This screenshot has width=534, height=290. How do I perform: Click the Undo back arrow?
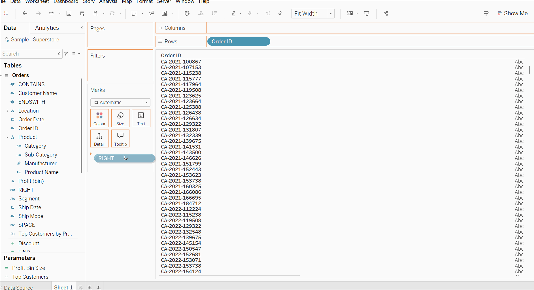pos(25,13)
